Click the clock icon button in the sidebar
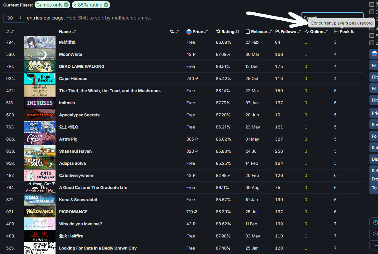 click(375, 222)
